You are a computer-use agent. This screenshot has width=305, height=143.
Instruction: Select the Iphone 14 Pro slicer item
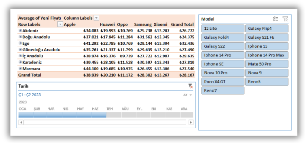coord(223,55)
